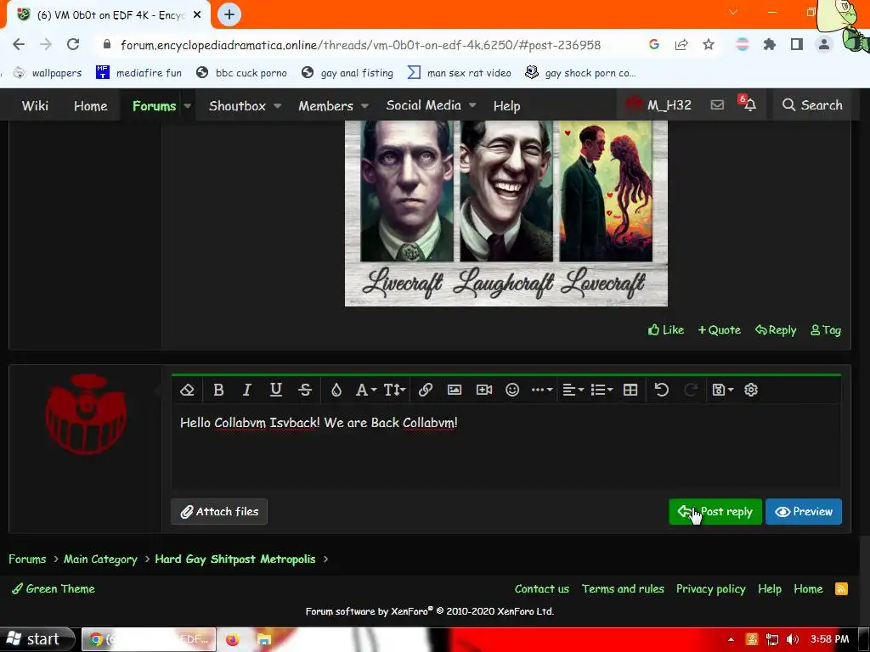Click +Quote on the post
The height and width of the screenshot is (652, 870).
719,330
